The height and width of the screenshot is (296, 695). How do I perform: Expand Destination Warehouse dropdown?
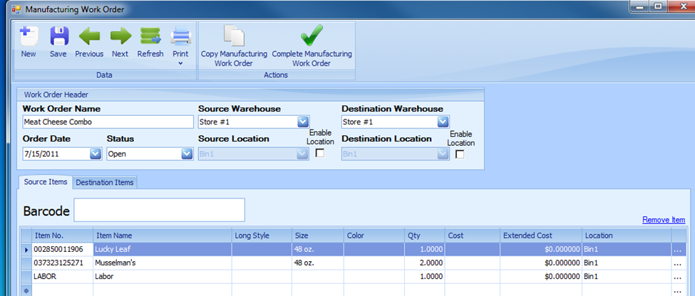pyautogui.click(x=443, y=122)
